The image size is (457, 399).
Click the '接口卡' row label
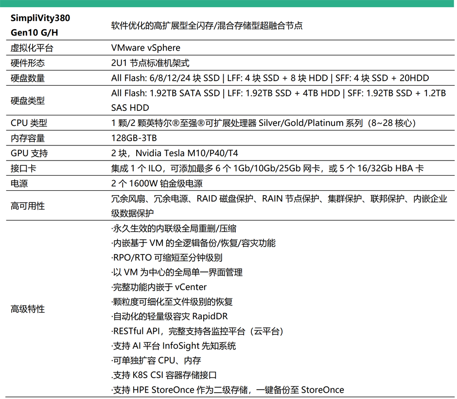click(x=23, y=168)
